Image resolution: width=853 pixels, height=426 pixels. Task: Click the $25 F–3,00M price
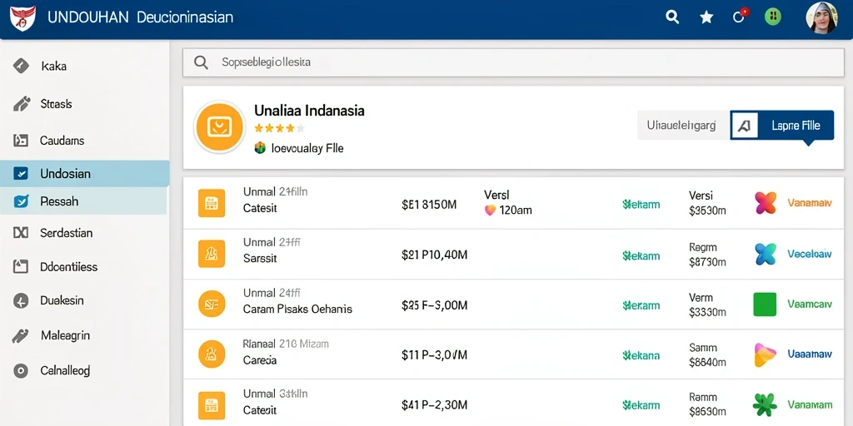pyautogui.click(x=434, y=305)
